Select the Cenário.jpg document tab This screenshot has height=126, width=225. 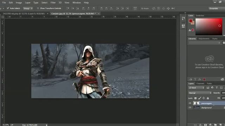click(x=73, y=14)
